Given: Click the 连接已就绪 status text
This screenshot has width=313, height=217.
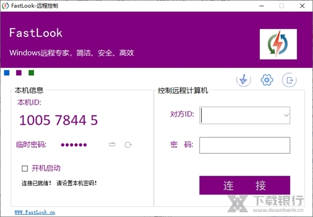Looking at the screenshot, I should click(37, 183).
